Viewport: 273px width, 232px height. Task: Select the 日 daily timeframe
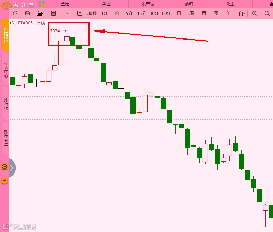tap(179, 13)
